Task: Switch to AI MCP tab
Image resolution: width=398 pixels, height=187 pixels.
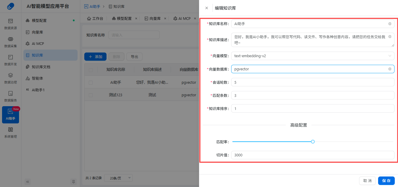Action: pos(182,18)
